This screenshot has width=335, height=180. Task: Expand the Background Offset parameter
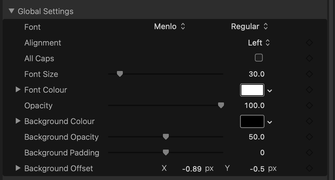point(18,168)
